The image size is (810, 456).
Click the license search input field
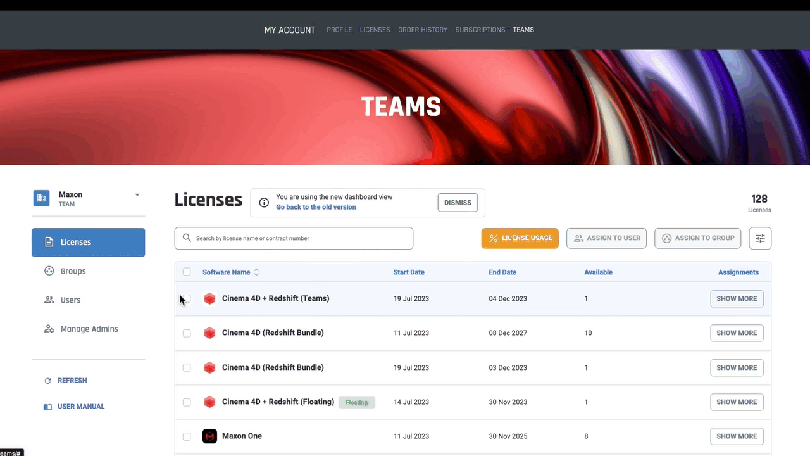coord(294,238)
